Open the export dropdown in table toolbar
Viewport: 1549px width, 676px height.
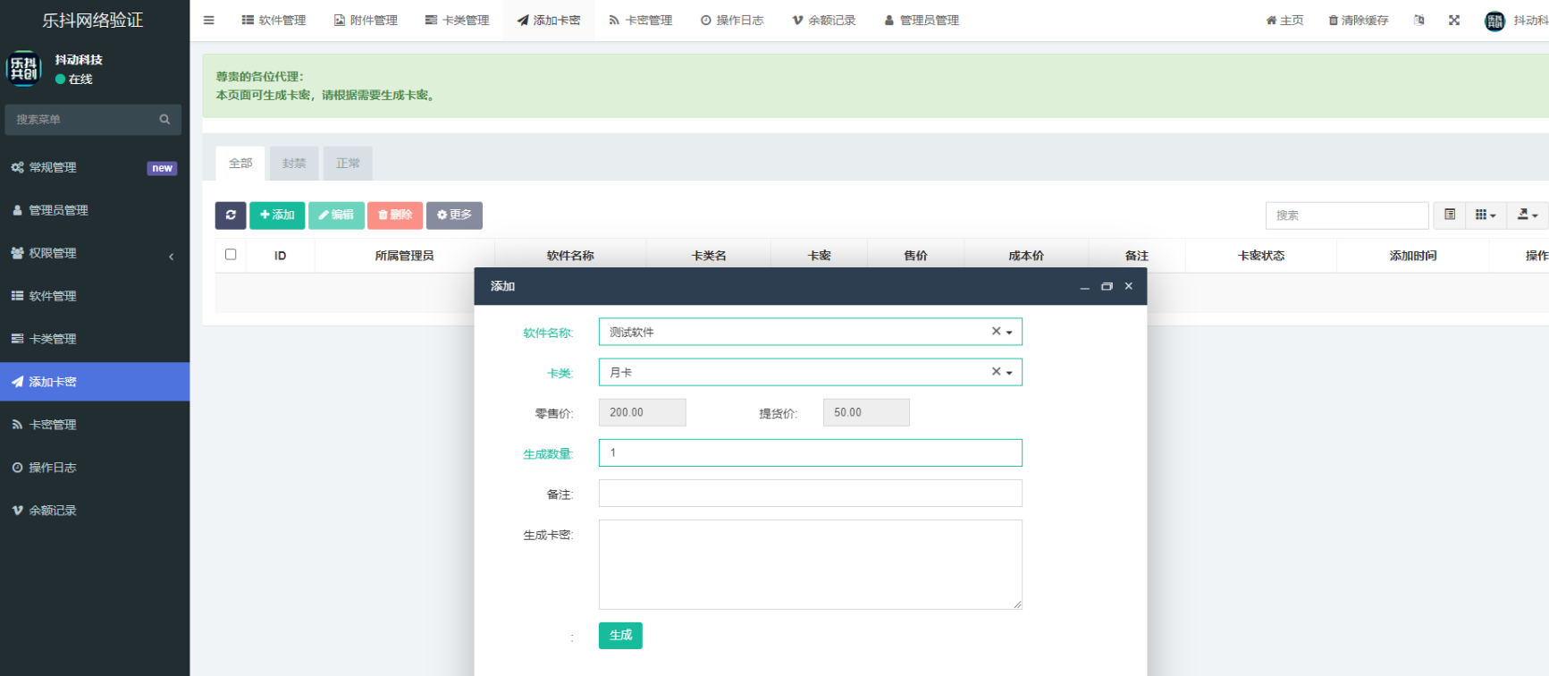point(1528,215)
